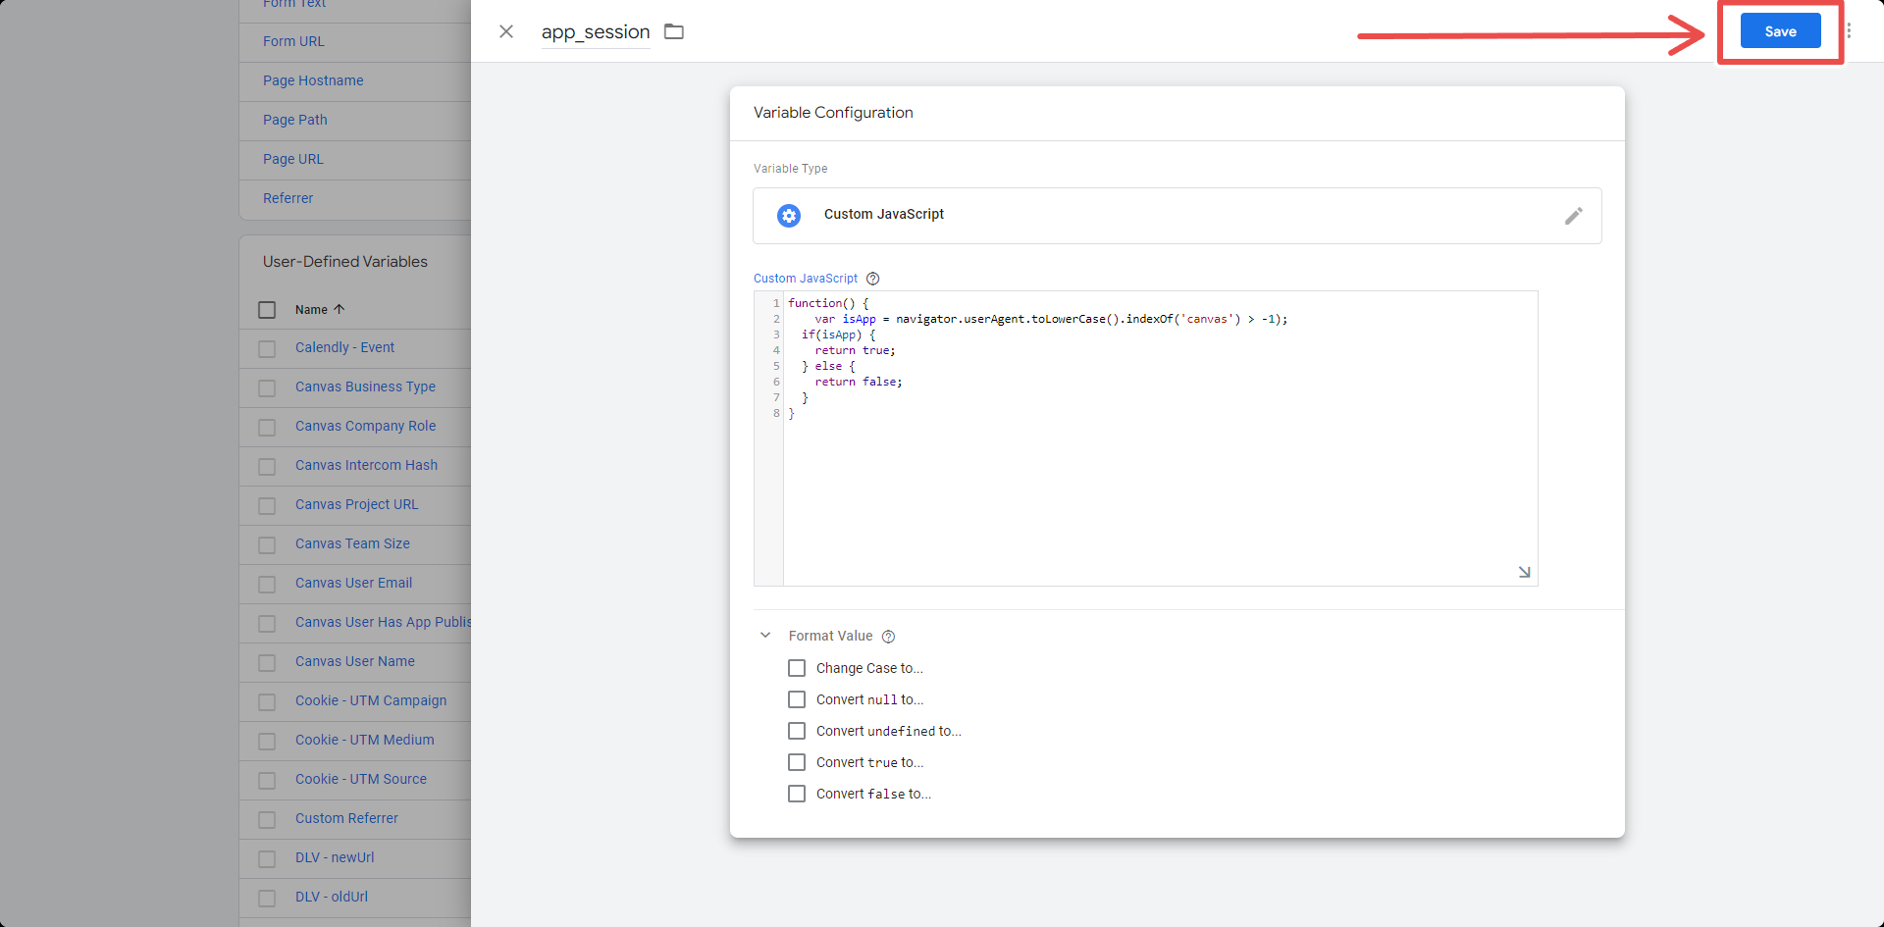Open the Canvas User Email variable
Viewport: 1884px width, 927px height.
[353, 583]
